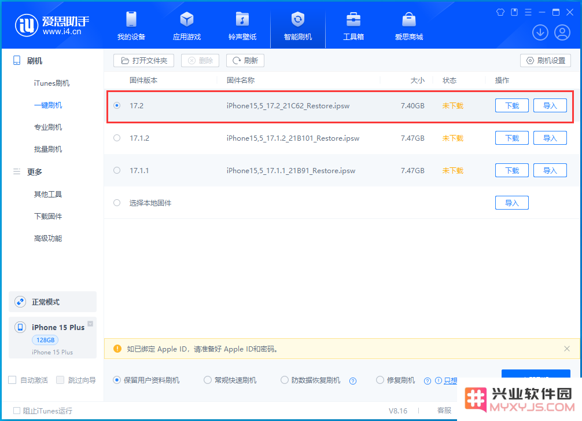Click 打开文件夹 button

143,61
